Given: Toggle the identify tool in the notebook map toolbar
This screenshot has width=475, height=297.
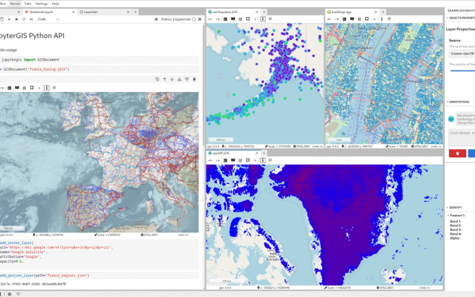Looking at the screenshot, I should pos(46,88).
